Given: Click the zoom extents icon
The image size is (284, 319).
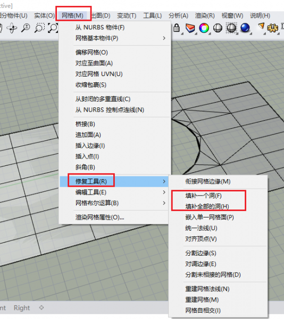Looking at the screenshot, I should (53, 28).
